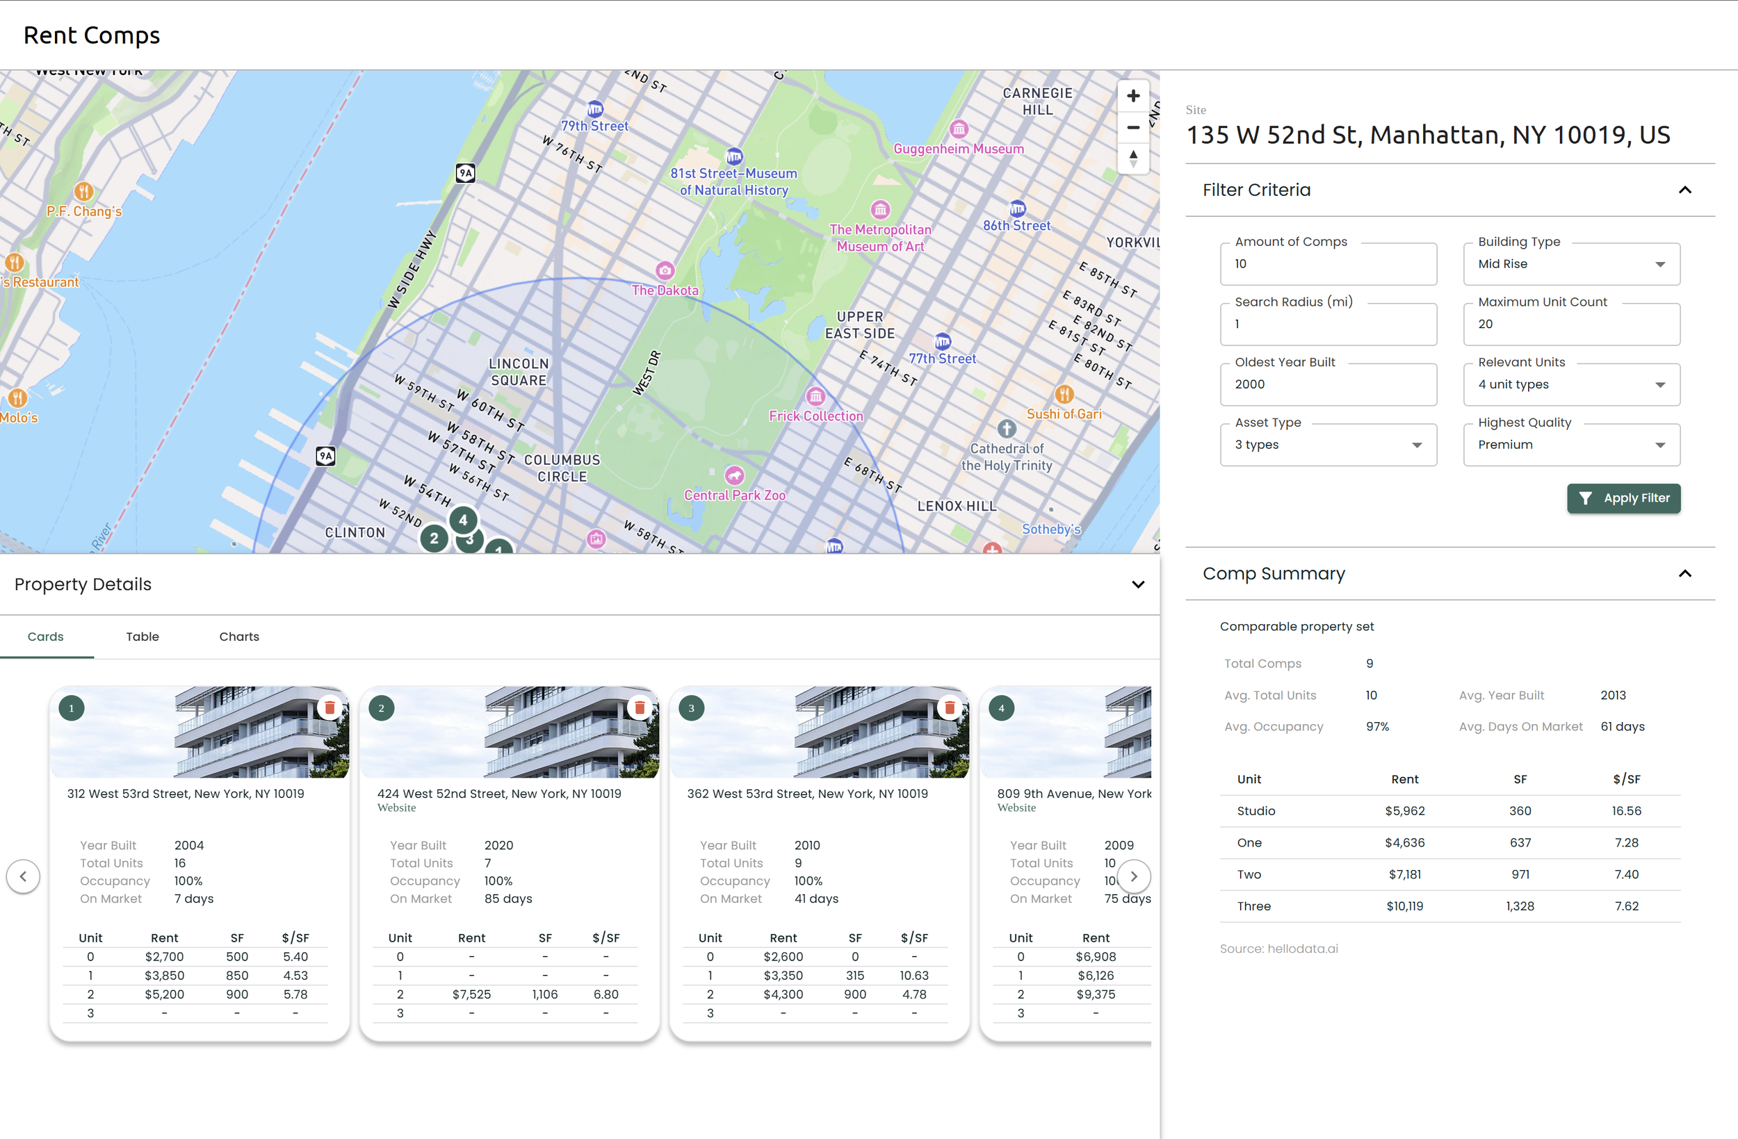Remove 424 West 52nd Street card
The width and height of the screenshot is (1738, 1139).
pos(640,707)
